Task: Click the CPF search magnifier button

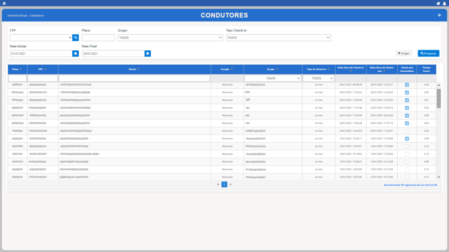Action: point(75,38)
